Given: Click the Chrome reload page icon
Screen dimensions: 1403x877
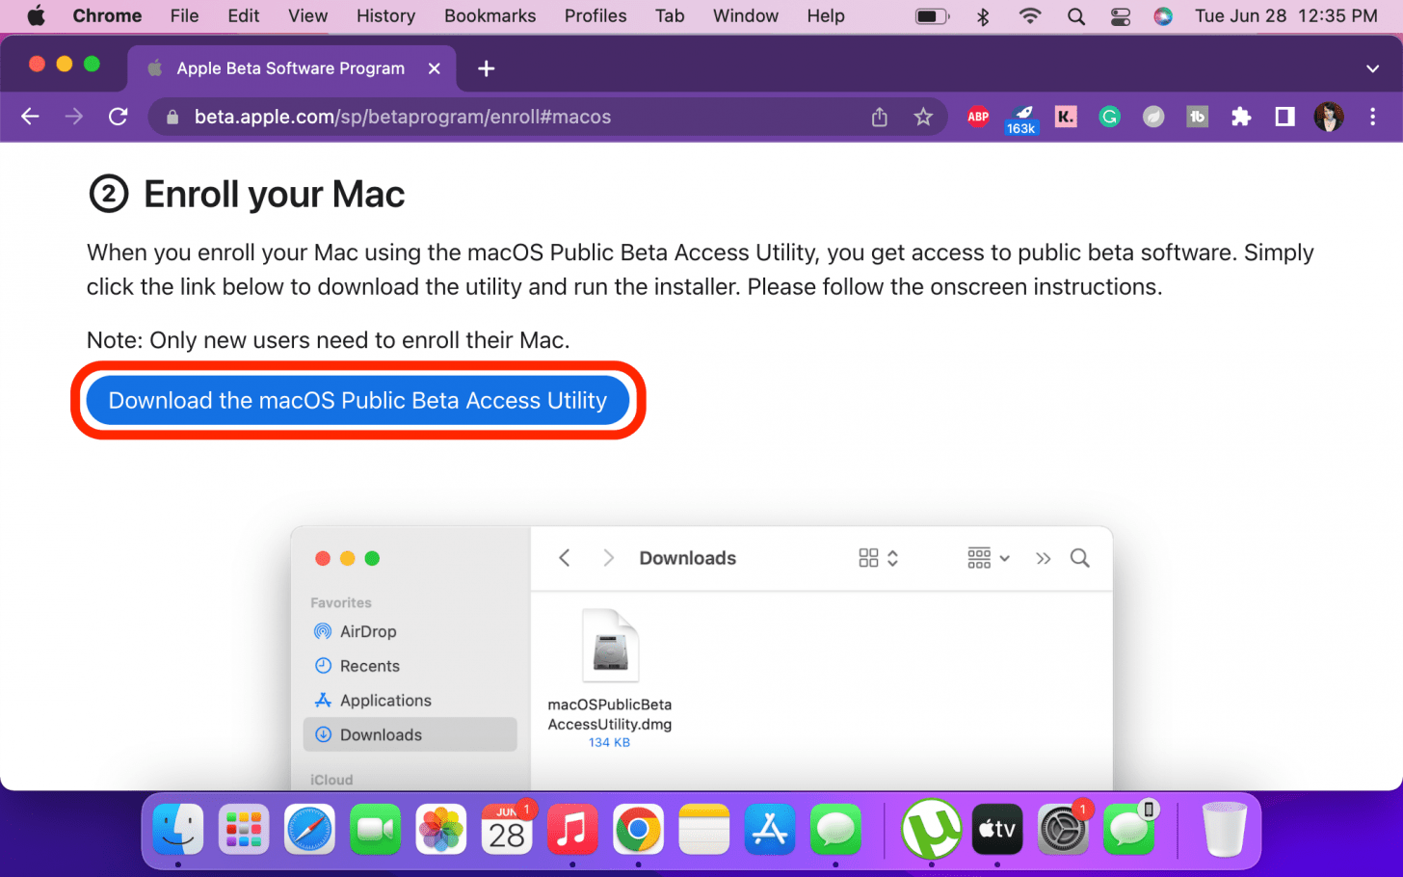Looking at the screenshot, I should click(x=118, y=117).
